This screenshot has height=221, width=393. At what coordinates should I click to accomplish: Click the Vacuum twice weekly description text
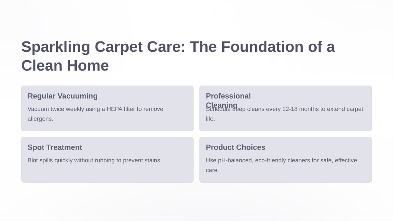coord(95,114)
